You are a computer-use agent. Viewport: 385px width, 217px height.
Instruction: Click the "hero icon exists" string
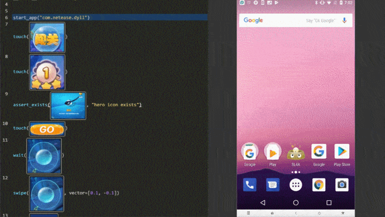tap(116, 105)
